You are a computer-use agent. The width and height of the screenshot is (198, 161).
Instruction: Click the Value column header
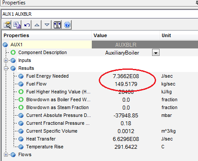pyautogui.click(x=125, y=35)
